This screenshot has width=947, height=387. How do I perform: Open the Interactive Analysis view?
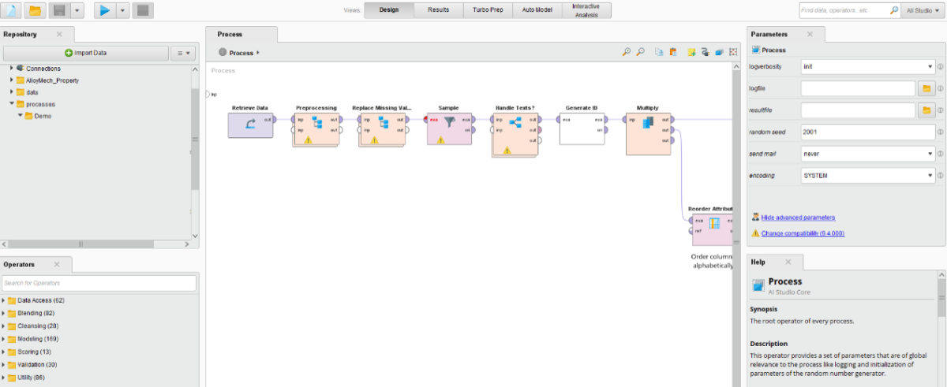click(586, 10)
